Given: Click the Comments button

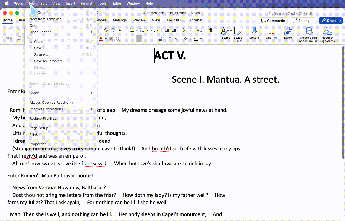Looking at the screenshot, I should point(273,21).
